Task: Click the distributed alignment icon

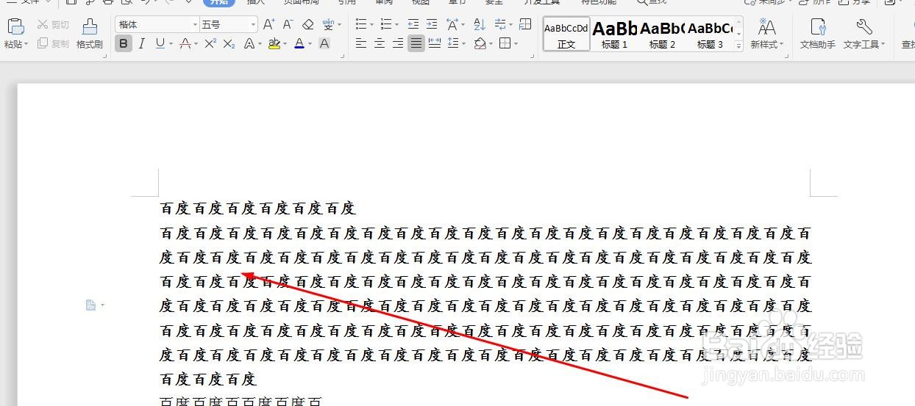Action: coord(435,44)
